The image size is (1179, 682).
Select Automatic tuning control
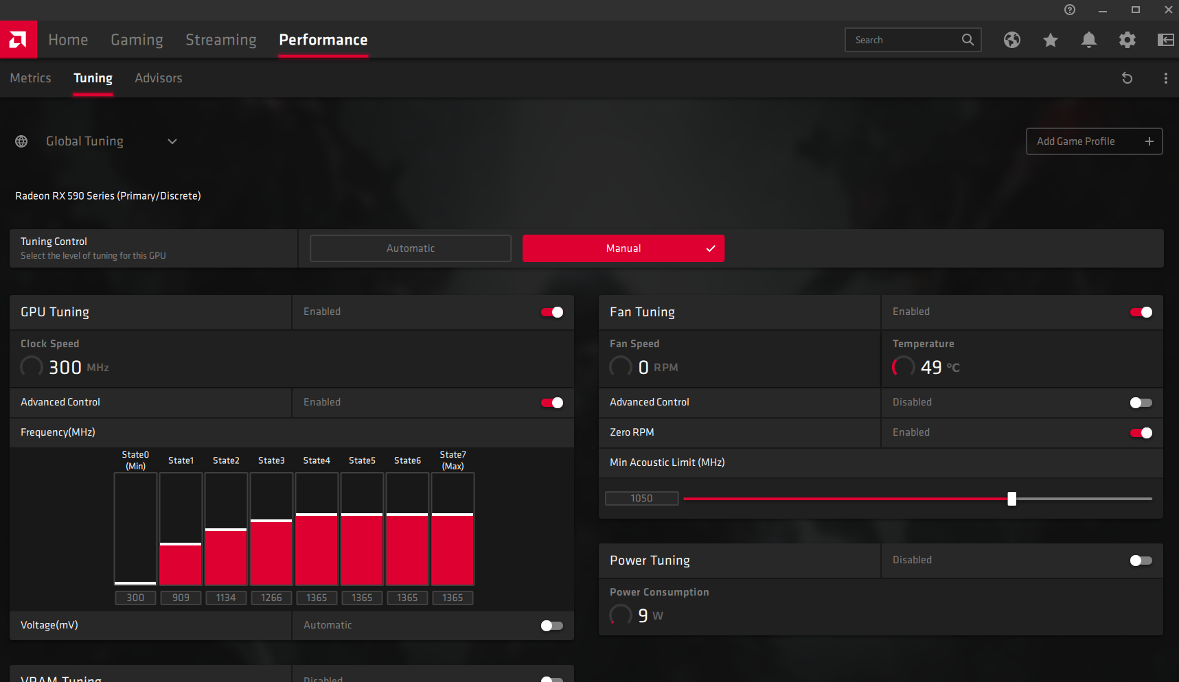pos(411,248)
